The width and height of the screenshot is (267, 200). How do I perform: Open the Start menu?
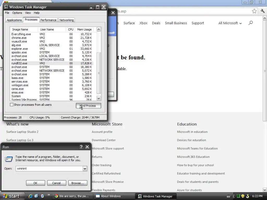point(11,196)
